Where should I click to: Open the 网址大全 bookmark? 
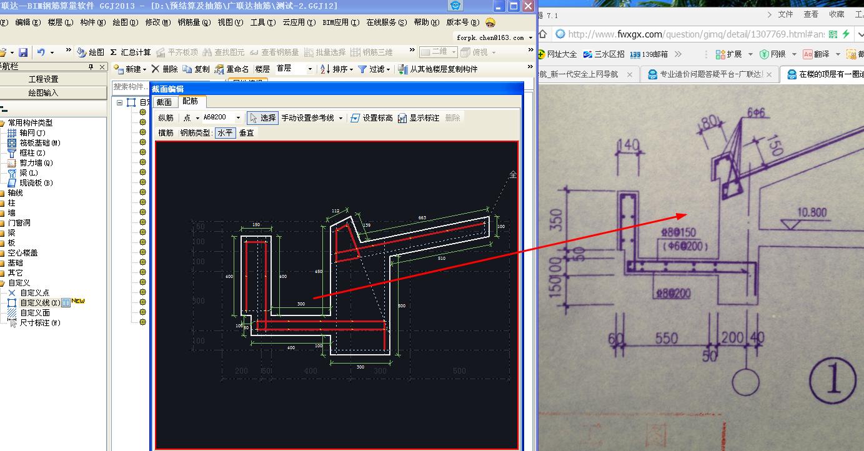[x=557, y=54]
